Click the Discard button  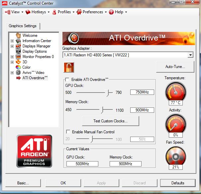pos(140,183)
